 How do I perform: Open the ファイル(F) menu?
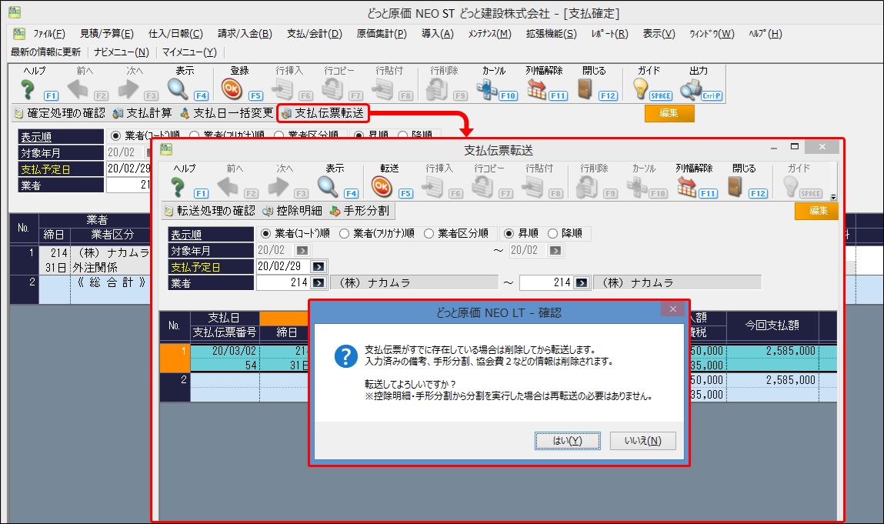click(x=49, y=34)
